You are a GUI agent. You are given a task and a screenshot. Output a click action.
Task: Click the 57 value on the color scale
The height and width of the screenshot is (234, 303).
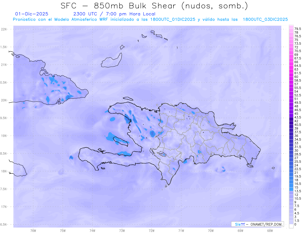(296, 84)
